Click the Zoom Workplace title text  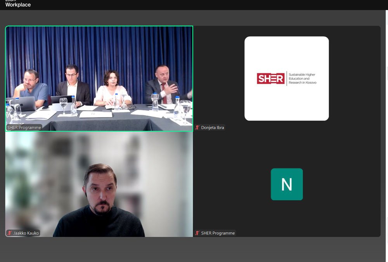pyautogui.click(x=18, y=4)
